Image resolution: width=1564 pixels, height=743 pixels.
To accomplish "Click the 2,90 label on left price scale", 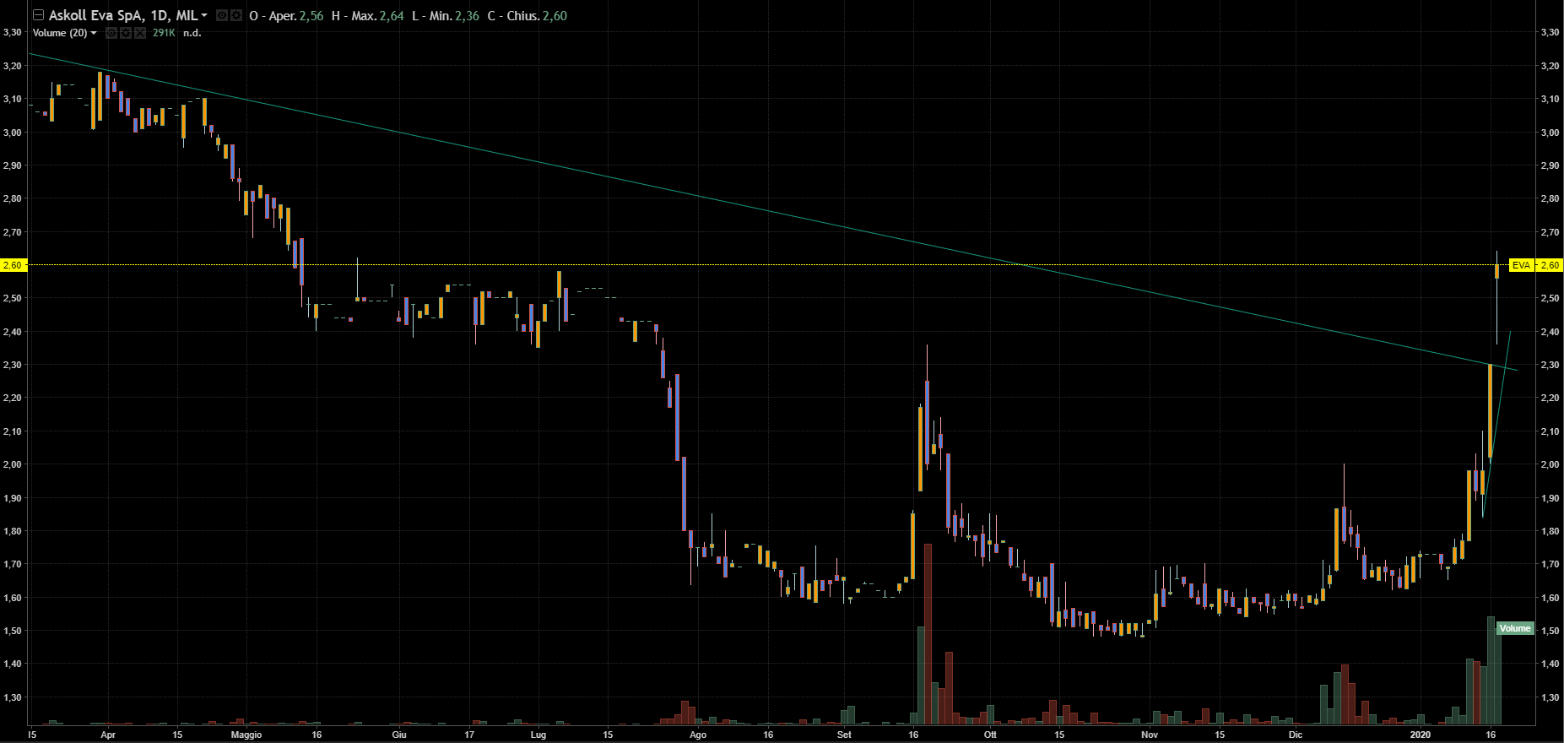I will [13, 165].
